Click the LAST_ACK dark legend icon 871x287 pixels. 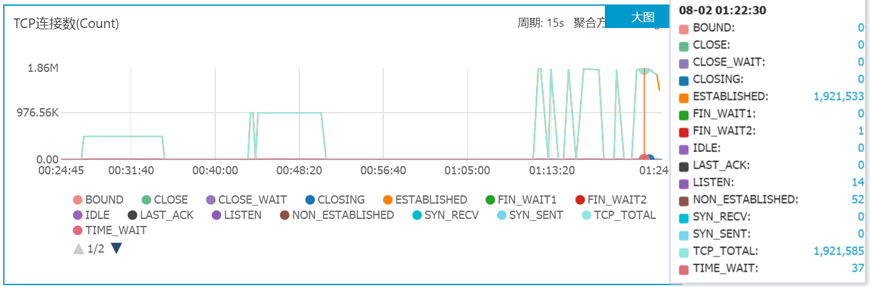point(132,215)
